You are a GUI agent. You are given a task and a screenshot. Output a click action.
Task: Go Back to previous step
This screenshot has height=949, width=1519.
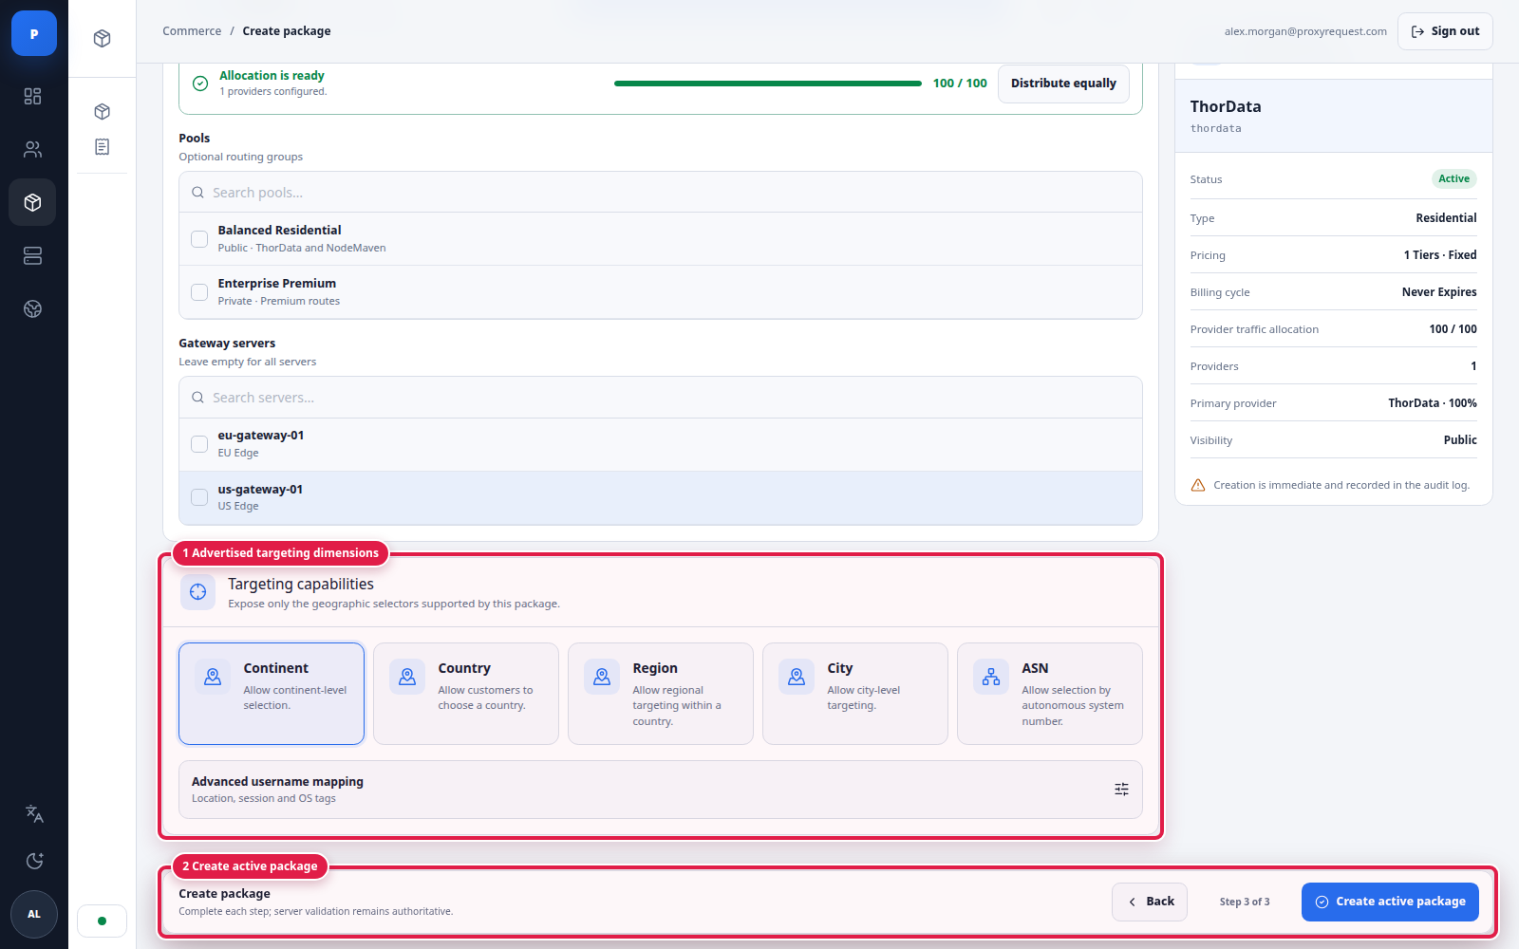pos(1150,902)
